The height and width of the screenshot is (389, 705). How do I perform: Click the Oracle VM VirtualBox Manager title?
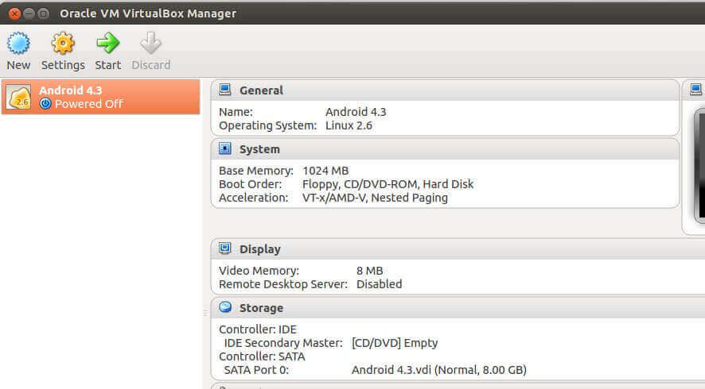click(148, 13)
